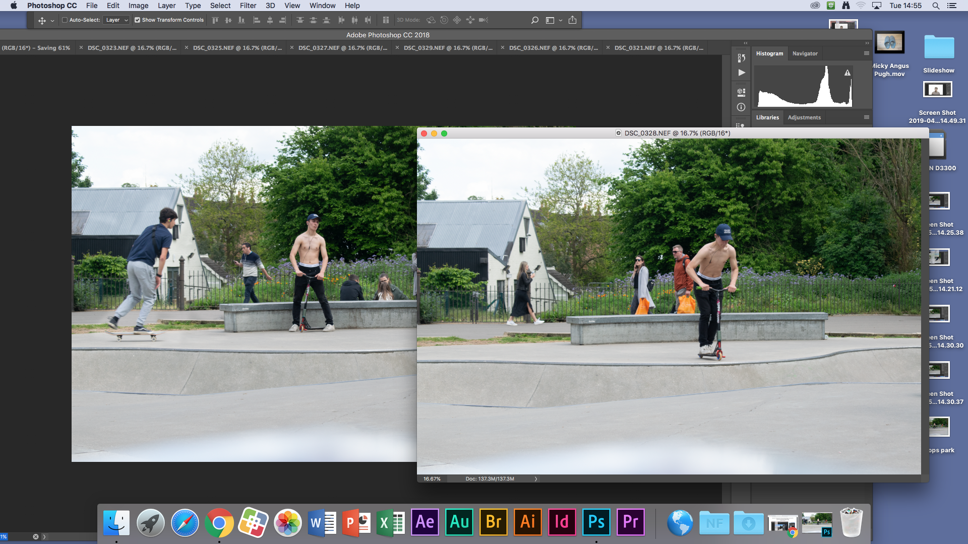Open the Info panel icon
The image size is (968, 544).
pos(741,107)
